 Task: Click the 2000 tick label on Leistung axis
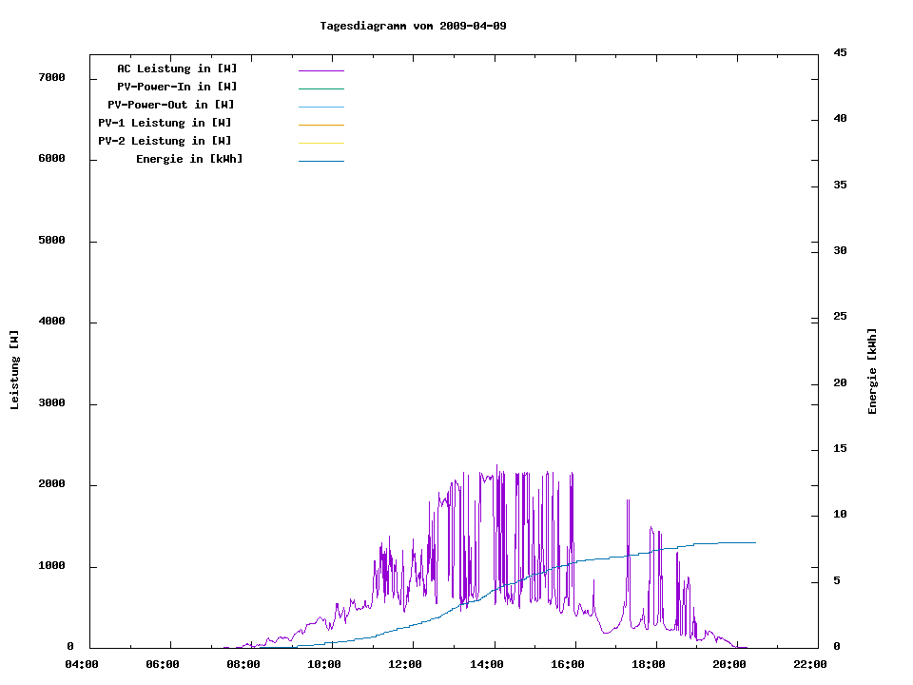tap(51, 485)
